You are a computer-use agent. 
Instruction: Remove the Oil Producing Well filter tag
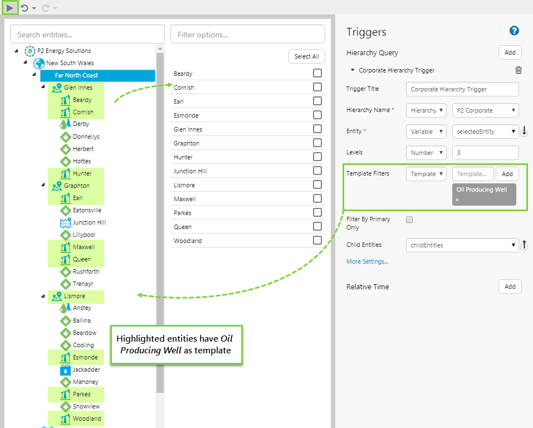coord(457,200)
